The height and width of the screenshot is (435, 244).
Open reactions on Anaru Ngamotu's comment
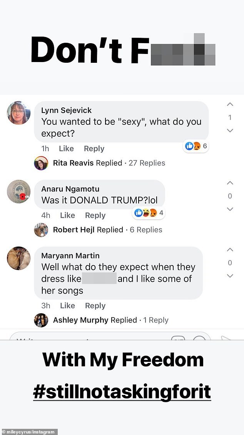click(149, 213)
